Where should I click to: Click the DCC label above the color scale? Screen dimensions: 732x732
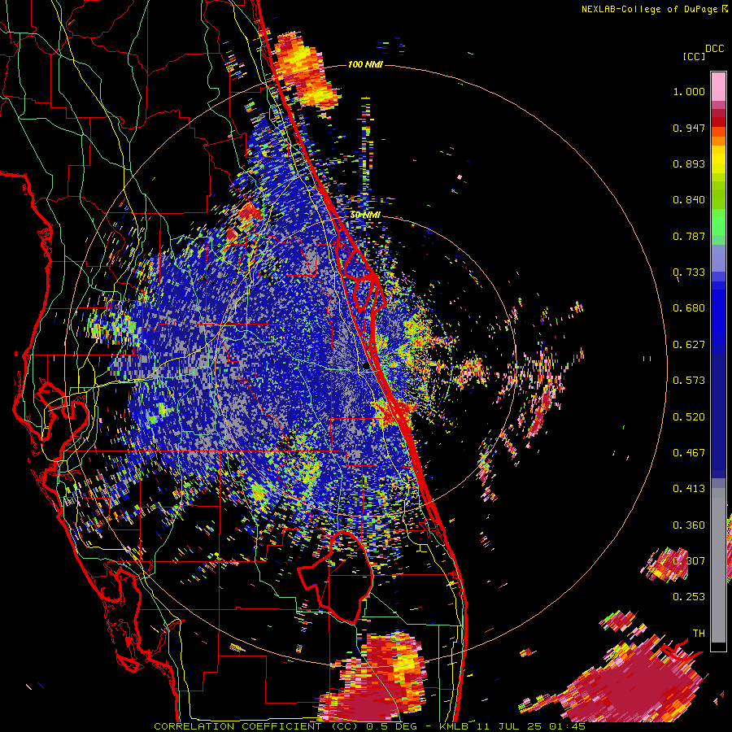coord(715,49)
